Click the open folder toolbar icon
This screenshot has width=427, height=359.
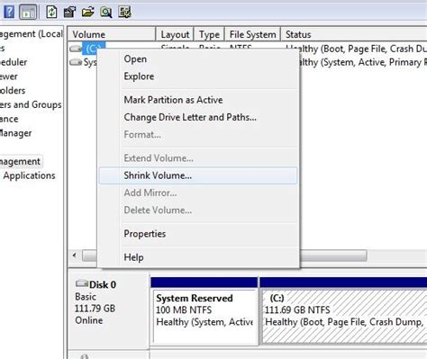coord(88,13)
